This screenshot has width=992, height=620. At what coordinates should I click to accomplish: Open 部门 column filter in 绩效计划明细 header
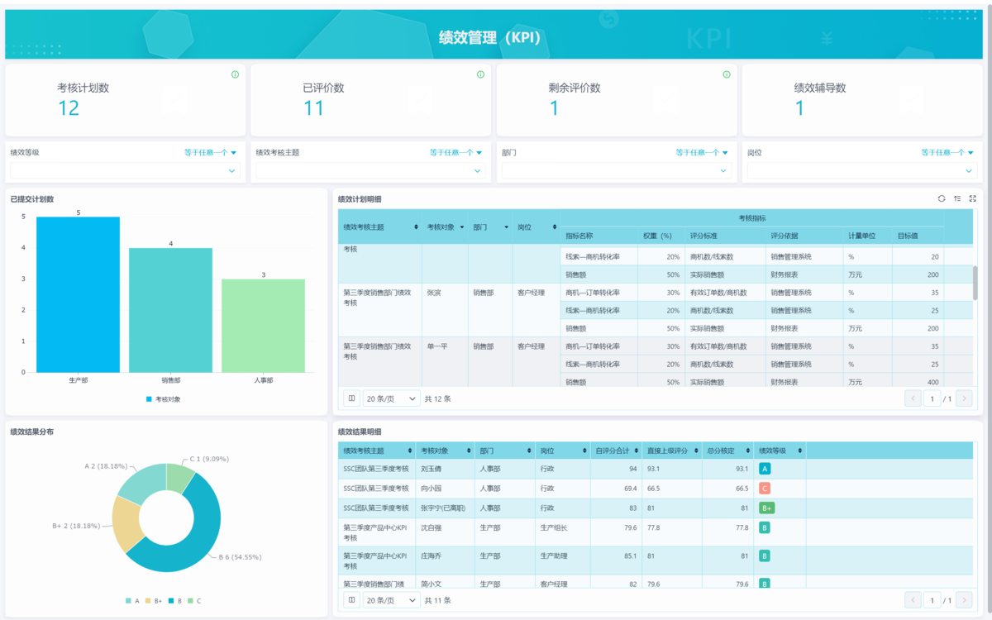click(x=505, y=227)
